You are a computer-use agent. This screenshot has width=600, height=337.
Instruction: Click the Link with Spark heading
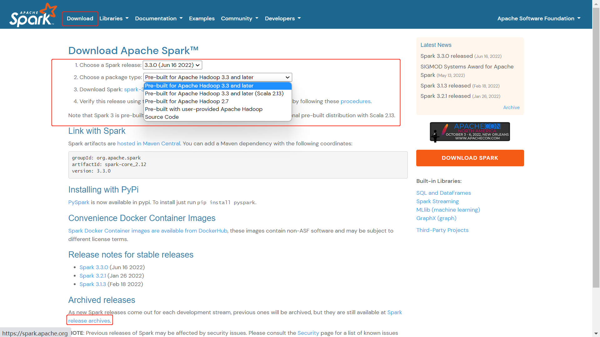click(97, 131)
